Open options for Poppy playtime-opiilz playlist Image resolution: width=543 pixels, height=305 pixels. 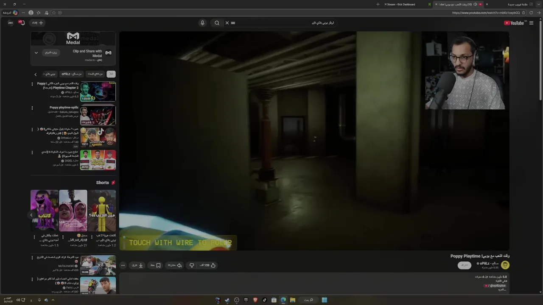32,108
